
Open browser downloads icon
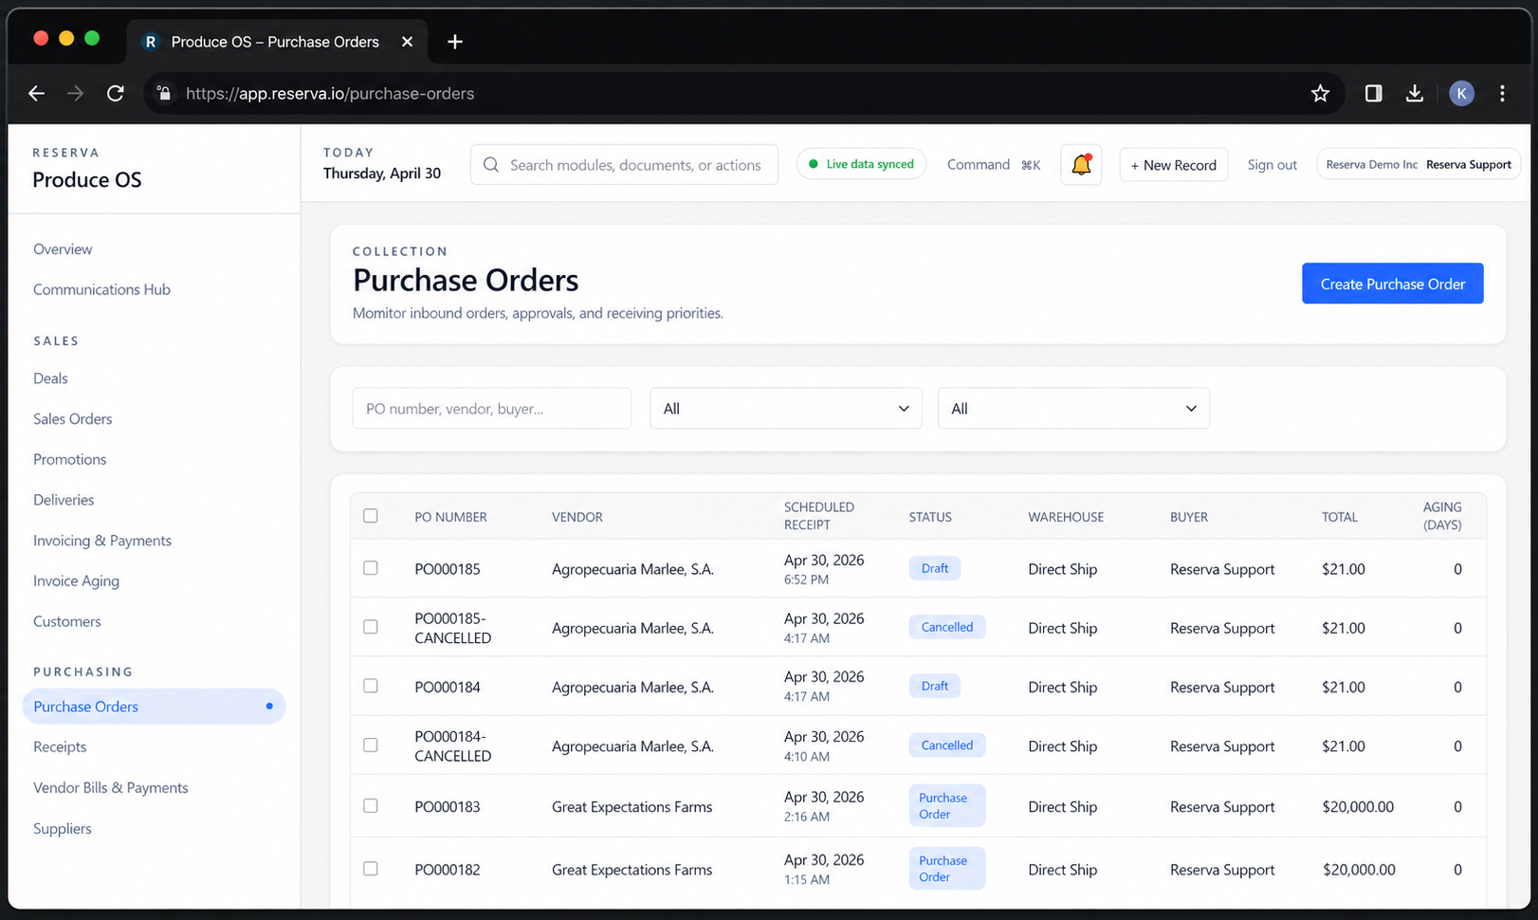[x=1415, y=93]
